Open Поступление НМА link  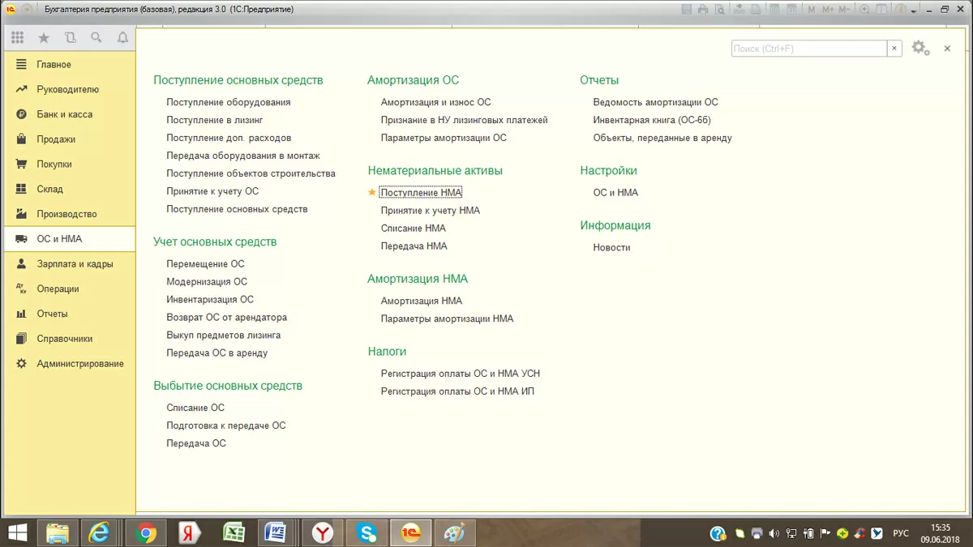tap(421, 192)
